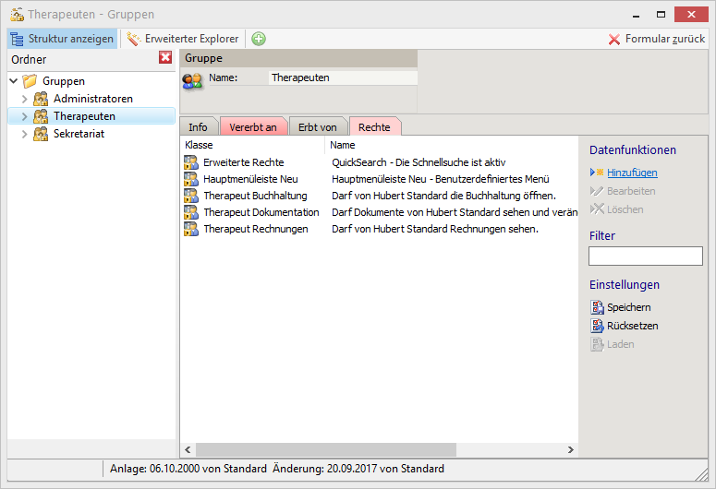Click the Hinzufügen link
Image resolution: width=716 pixels, height=489 pixels.
(x=632, y=173)
